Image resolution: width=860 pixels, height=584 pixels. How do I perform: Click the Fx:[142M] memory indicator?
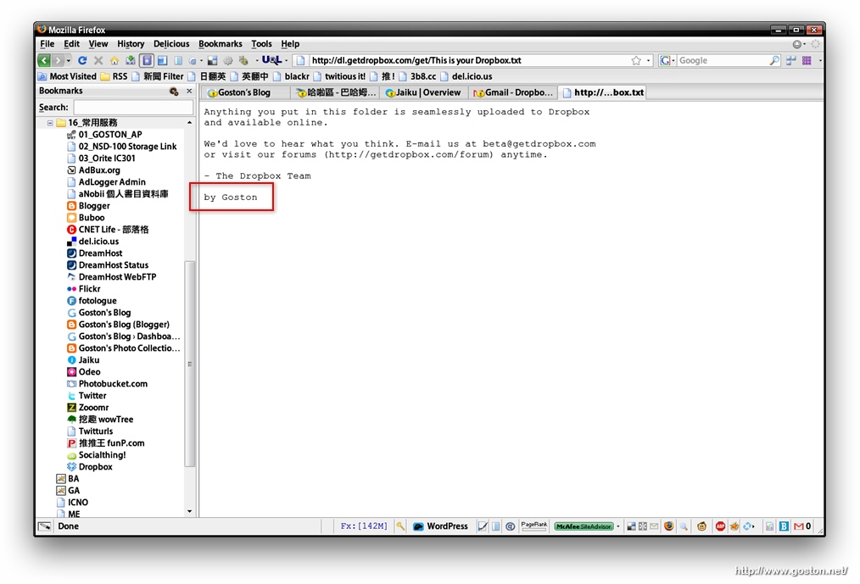point(364,526)
